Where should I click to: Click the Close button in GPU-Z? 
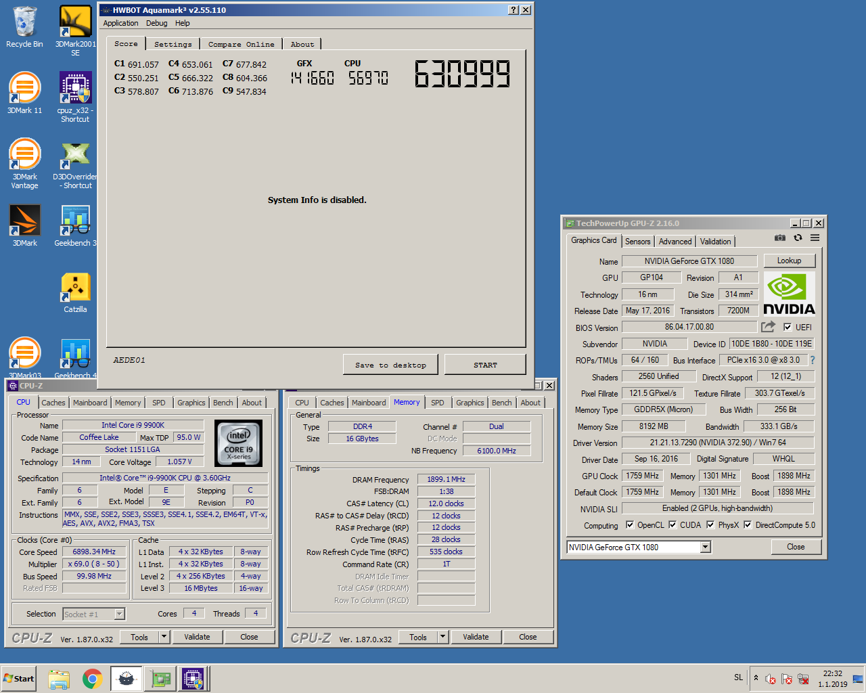pos(796,547)
